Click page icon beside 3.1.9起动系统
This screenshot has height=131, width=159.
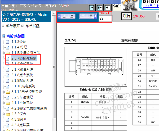click(x=8, y=81)
